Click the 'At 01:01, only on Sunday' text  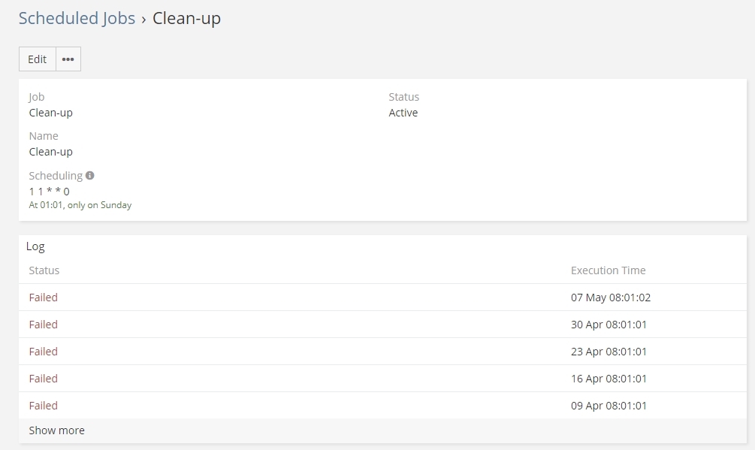coord(80,205)
